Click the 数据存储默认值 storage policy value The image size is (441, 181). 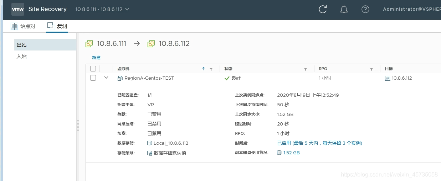pyautogui.click(x=170, y=153)
